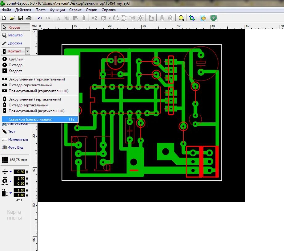Open the track width presets dropdown

(x=10, y=172)
